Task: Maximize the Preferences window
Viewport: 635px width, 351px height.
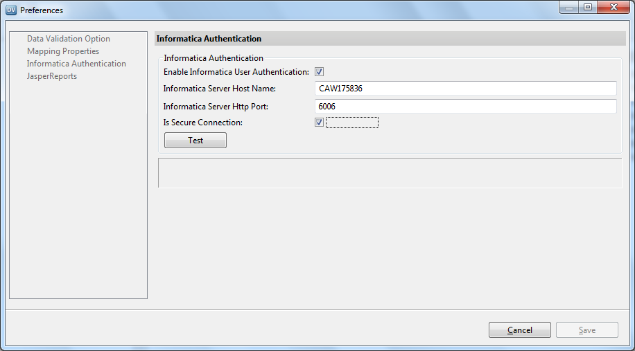Action: point(588,8)
